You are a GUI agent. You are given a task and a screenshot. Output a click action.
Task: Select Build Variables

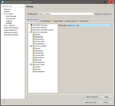[11, 16]
